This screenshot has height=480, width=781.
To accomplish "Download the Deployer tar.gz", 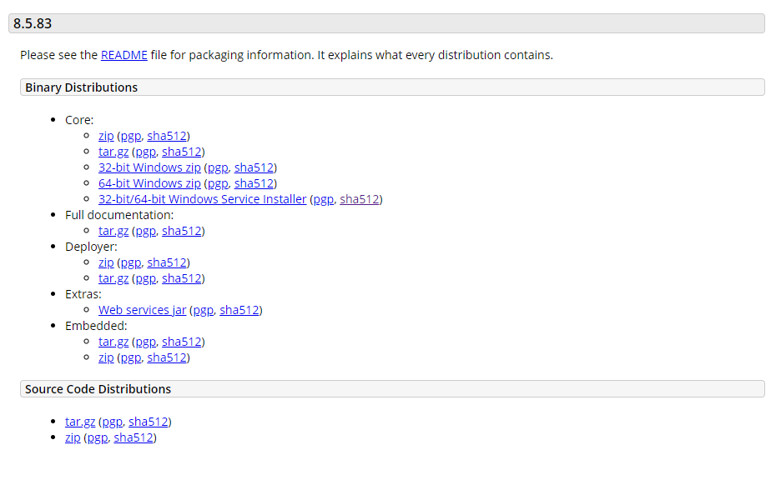I will 113,278.
